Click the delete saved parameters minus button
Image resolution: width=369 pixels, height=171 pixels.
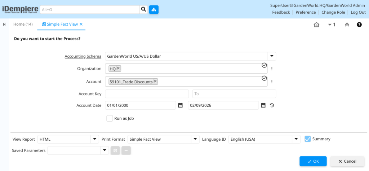tap(126, 150)
